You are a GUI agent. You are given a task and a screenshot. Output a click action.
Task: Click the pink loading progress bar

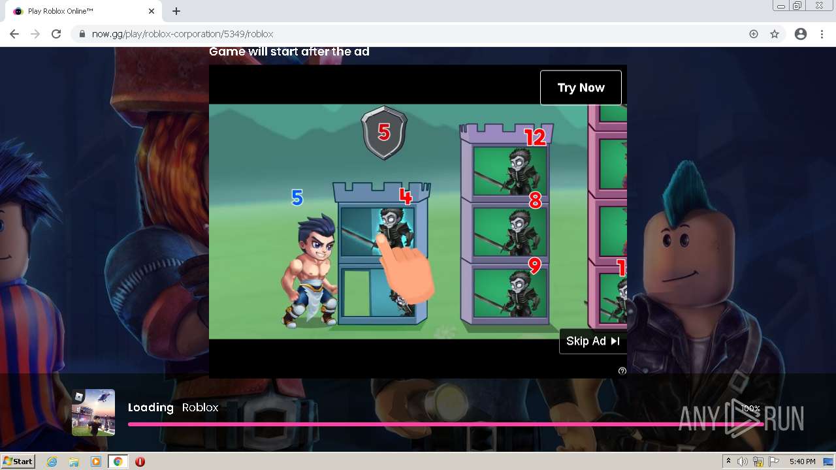pos(445,424)
